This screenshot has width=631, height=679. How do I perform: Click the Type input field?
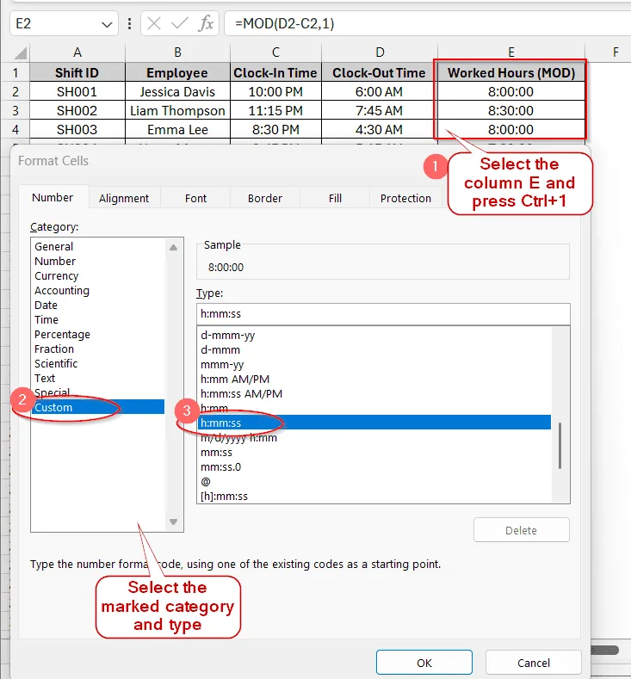tap(383, 314)
